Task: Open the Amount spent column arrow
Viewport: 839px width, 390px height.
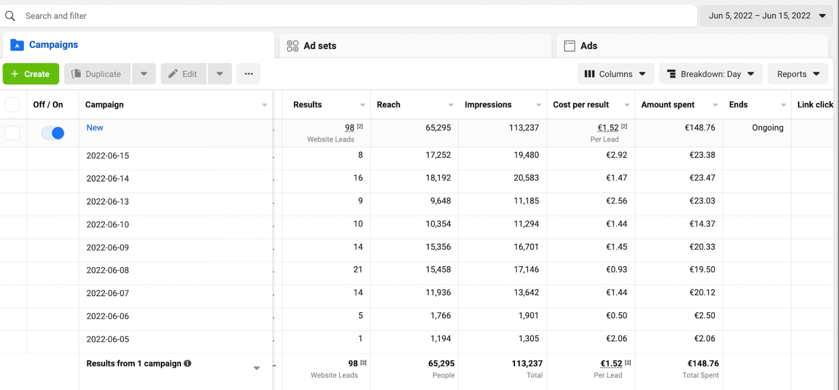Action: click(x=715, y=105)
